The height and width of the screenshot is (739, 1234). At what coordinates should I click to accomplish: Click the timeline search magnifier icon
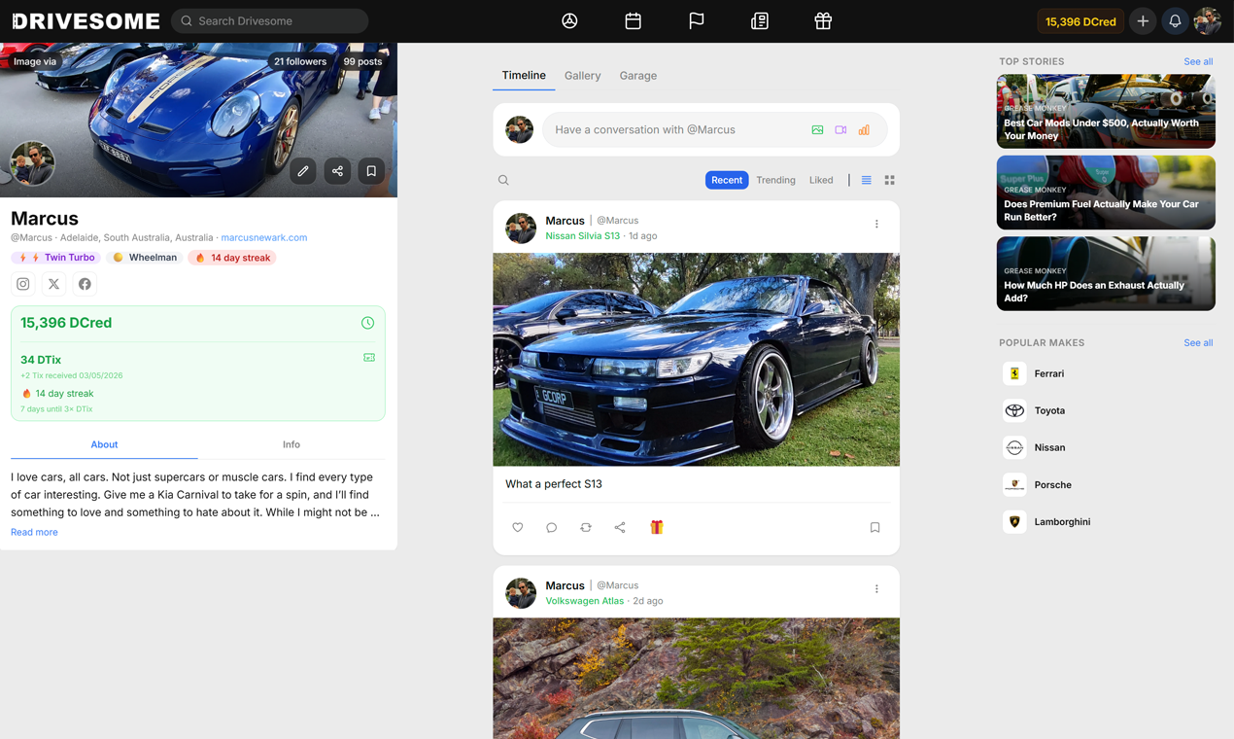(x=503, y=180)
